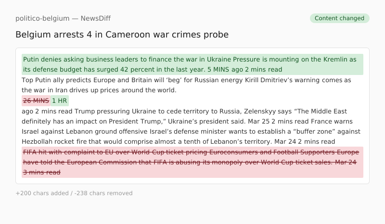385x224 pixels.
Task: Click the added '1 HR' highlighted text
Action: tap(60, 100)
